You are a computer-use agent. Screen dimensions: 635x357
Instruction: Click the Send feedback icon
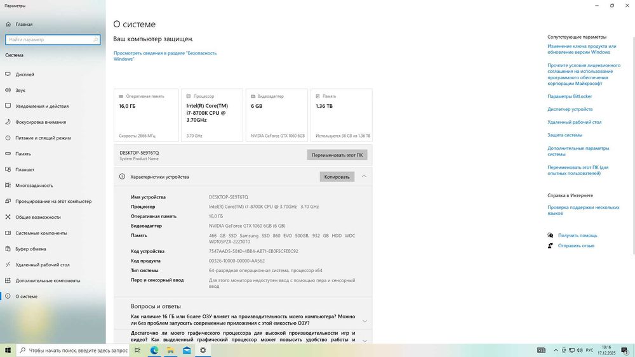point(551,245)
